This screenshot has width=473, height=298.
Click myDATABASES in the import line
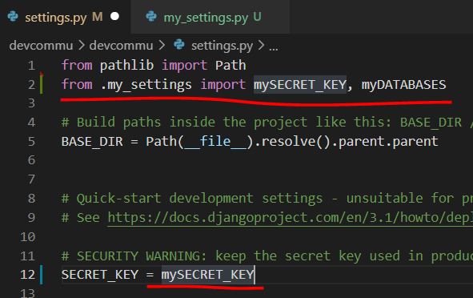point(403,85)
